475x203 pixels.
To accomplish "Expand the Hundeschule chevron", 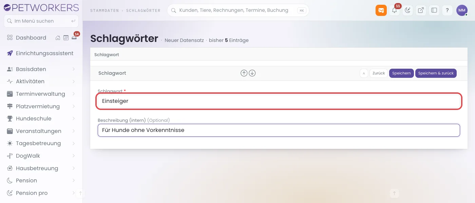I will pos(74,118).
